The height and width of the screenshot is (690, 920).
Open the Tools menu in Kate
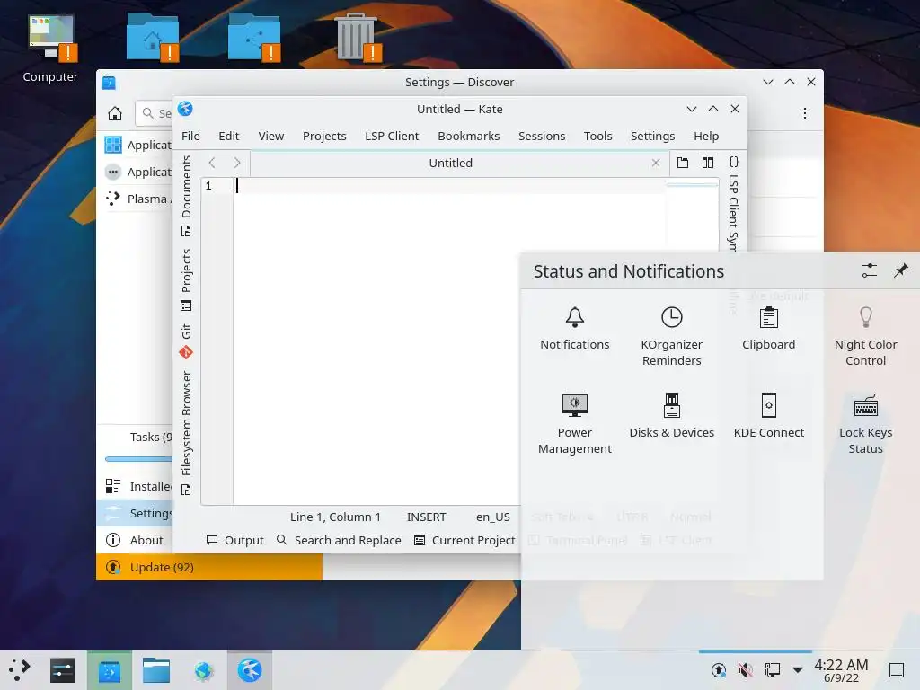[x=597, y=137]
